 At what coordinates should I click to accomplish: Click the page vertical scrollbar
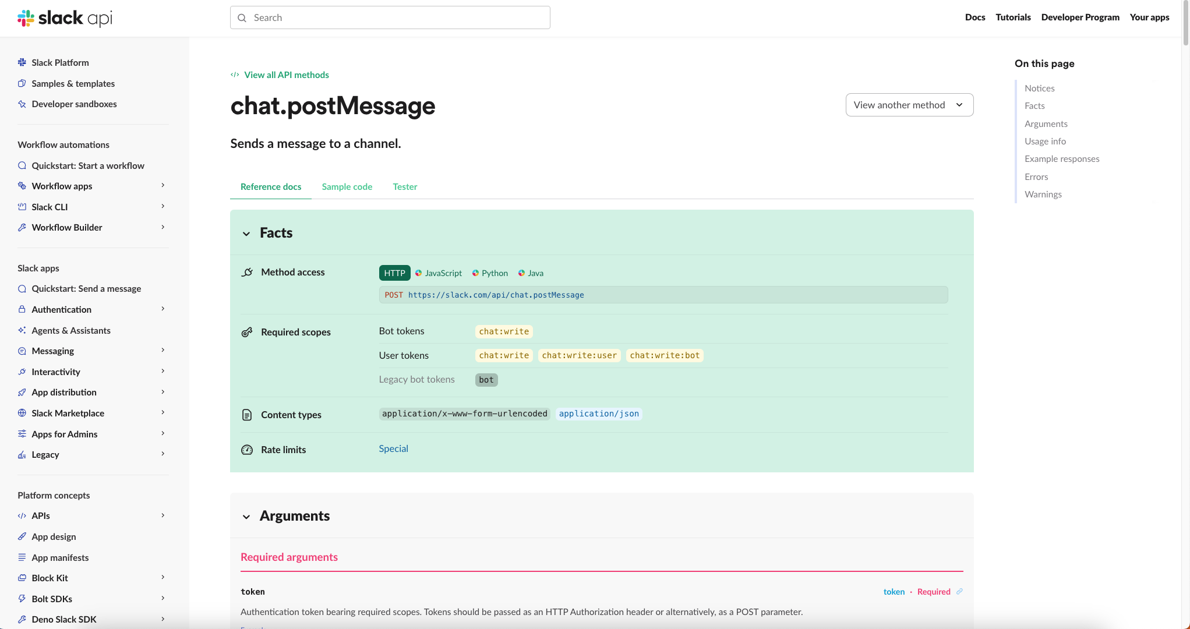[x=1185, y=23]
